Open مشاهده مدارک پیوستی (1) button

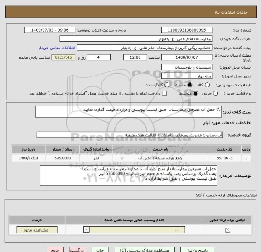[x=144, y=249]
